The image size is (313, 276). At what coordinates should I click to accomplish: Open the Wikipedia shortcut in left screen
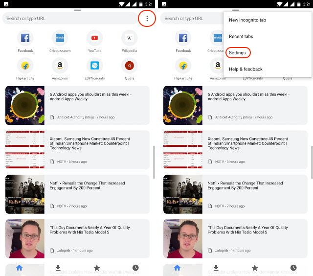(129, 38)
